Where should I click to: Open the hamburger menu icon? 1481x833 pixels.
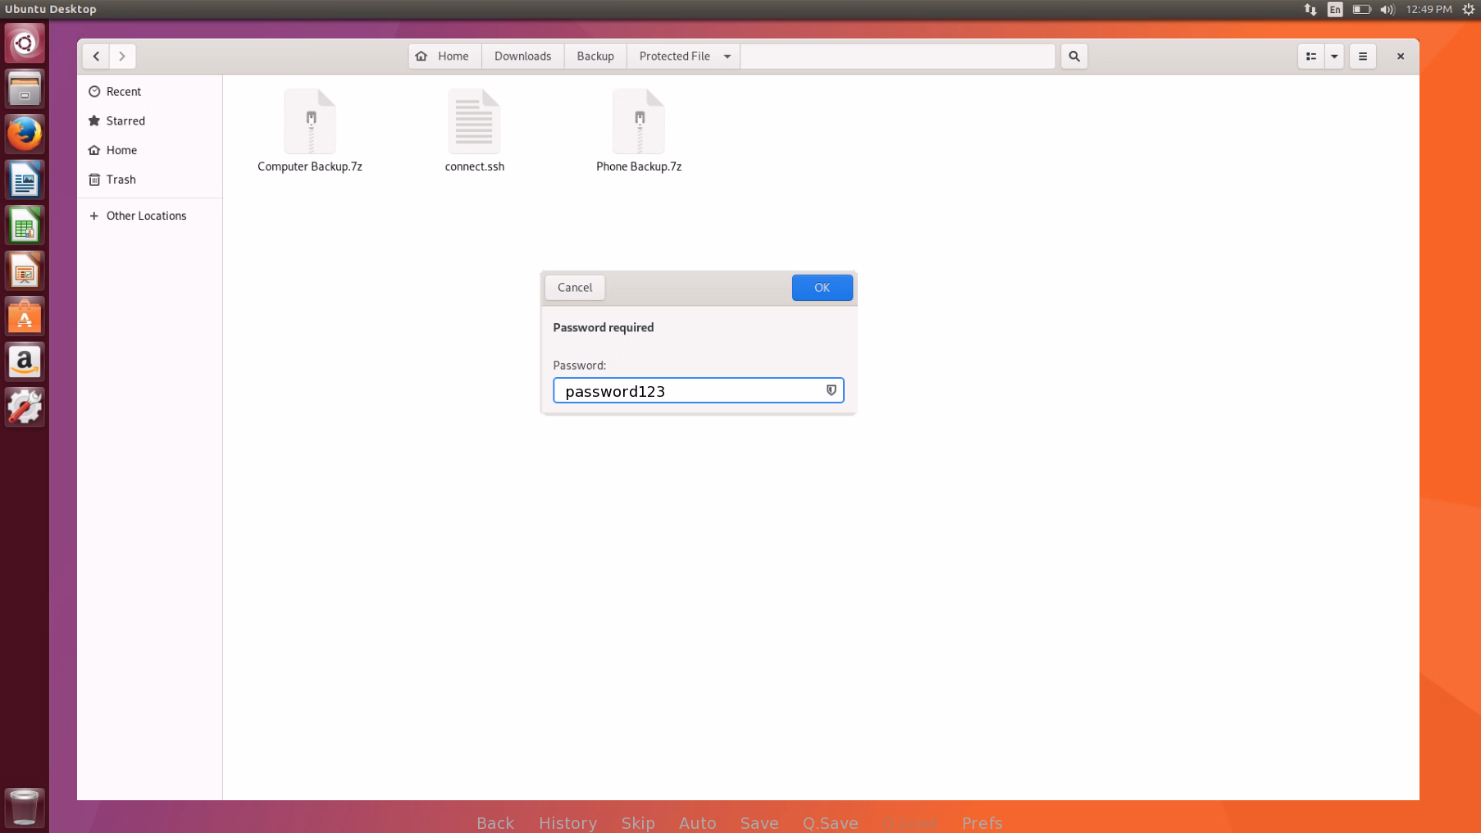1362,57
